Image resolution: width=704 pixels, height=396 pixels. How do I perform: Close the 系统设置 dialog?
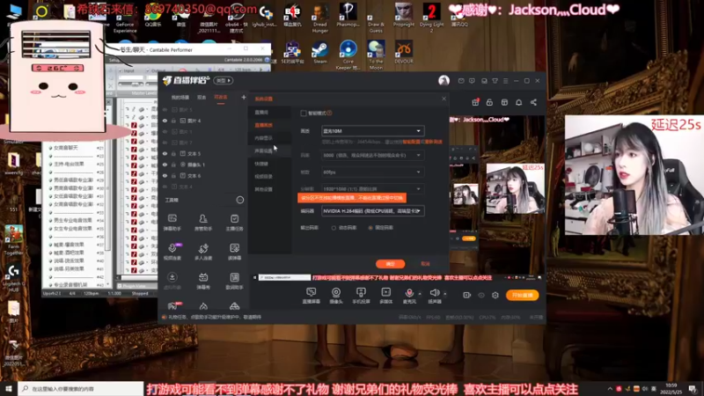[x=444, y=99]
